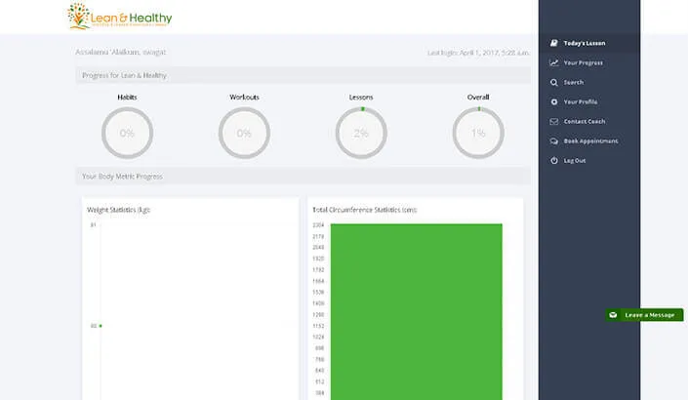Click the Overall label
The height and width of the screenshot is (400, 688).
click(478, 98)
